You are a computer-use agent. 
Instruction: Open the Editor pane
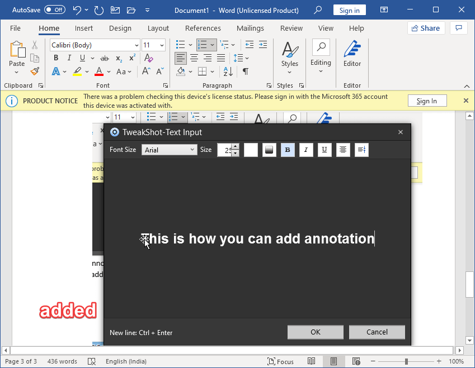coord(352,56)
